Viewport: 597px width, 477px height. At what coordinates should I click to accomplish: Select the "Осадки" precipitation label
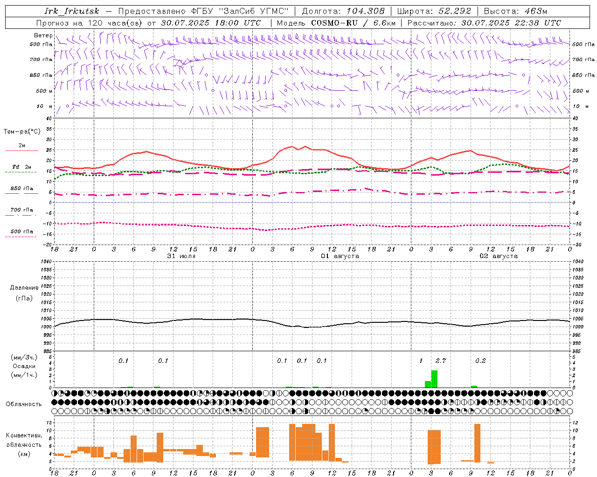coord(24,366)
